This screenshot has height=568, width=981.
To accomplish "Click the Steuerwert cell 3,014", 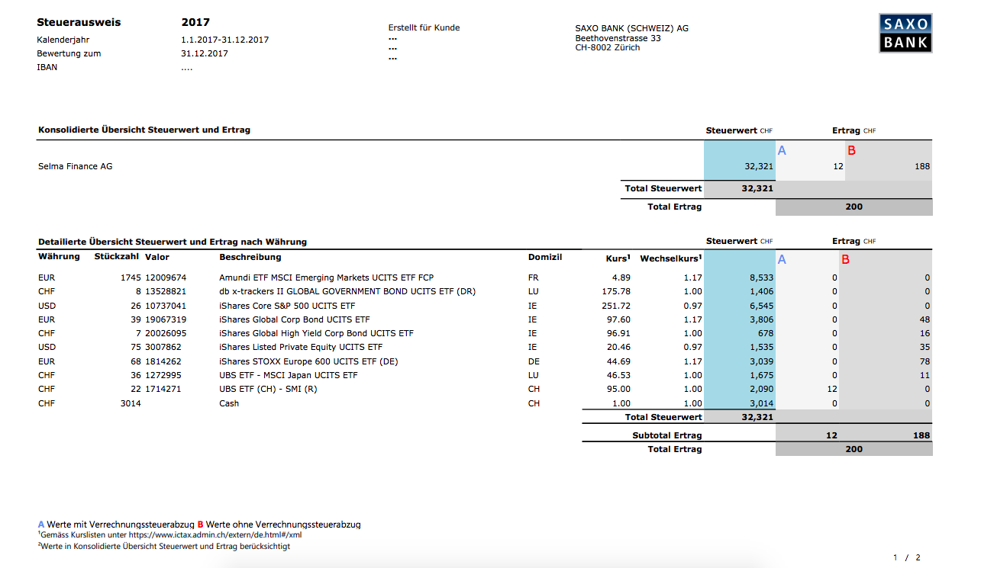I will pyautogui.click(x=761, y=403).
